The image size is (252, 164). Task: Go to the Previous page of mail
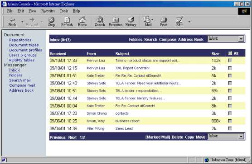pyautogui.click(x=58, y=137)
